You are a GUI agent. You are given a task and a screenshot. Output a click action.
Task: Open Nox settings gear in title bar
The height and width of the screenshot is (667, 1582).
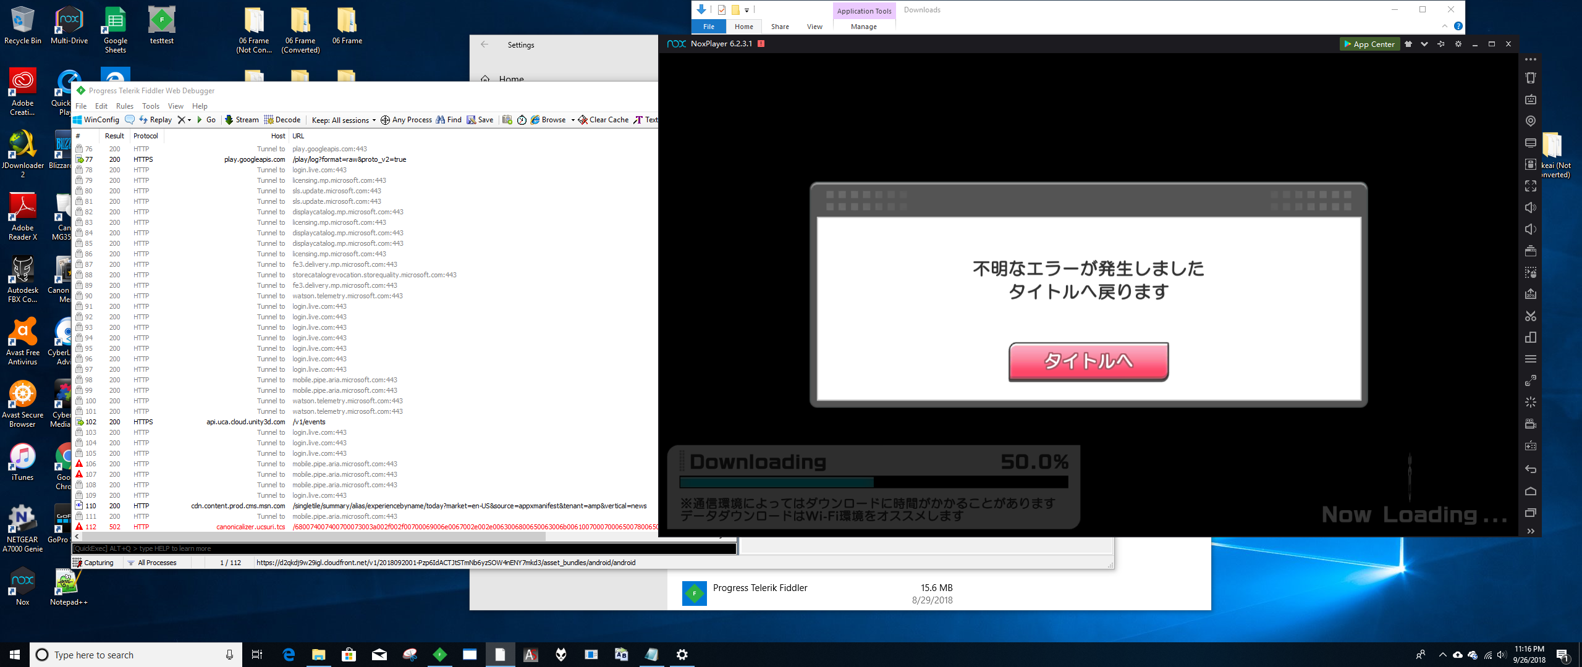[1458, 44]
